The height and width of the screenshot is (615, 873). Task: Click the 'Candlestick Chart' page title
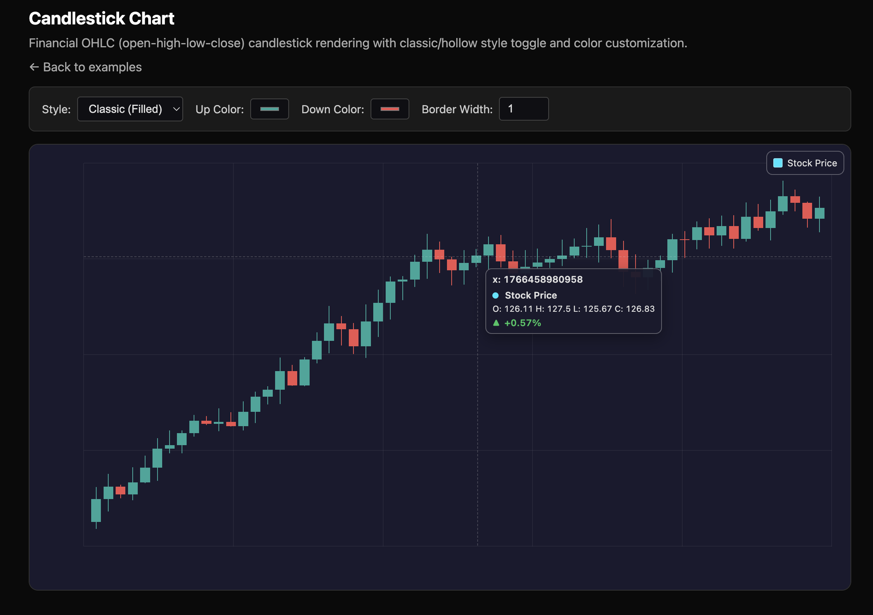(102, 18)
